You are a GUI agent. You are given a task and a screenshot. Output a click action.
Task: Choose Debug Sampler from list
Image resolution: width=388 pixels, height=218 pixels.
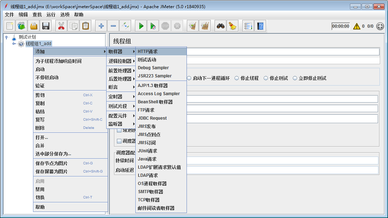pyautogui.click(x=161, y=68)
